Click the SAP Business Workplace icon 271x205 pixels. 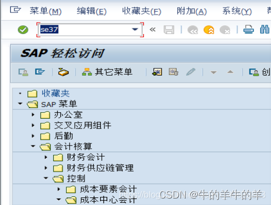tap(63, 72)
